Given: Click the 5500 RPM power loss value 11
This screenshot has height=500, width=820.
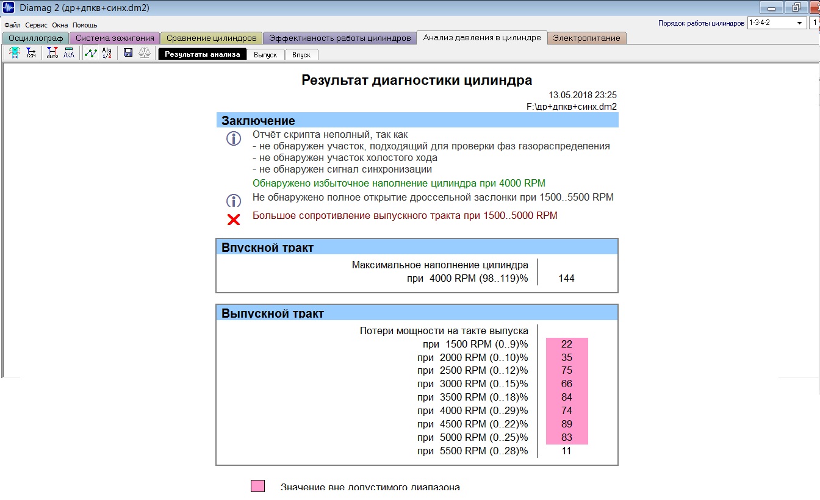Looking at the screenshot, I should click(x=567, y=451).
